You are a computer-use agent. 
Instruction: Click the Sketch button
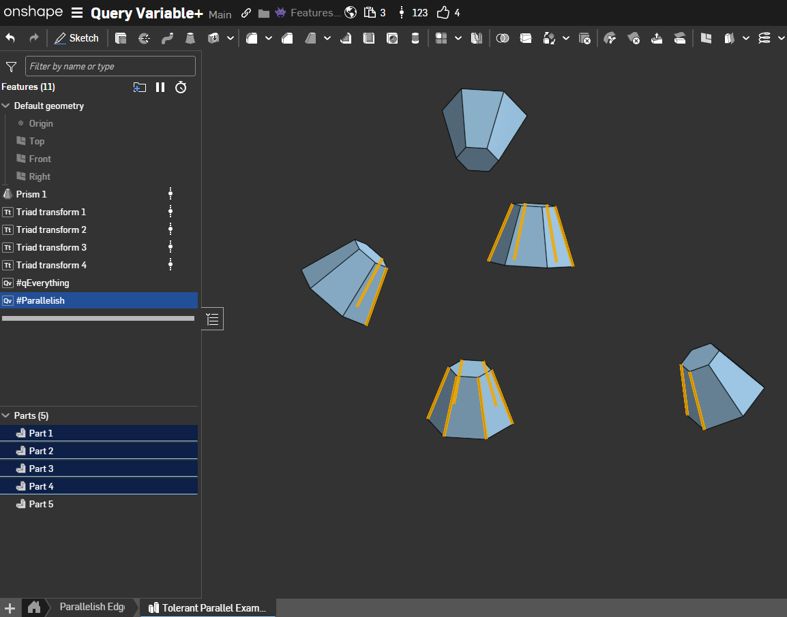[x=76, y=38]
